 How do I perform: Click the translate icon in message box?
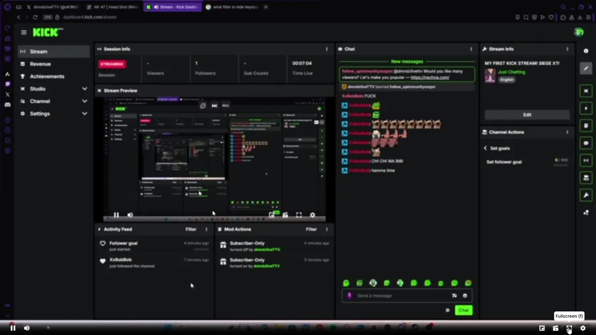pos(454,295)
